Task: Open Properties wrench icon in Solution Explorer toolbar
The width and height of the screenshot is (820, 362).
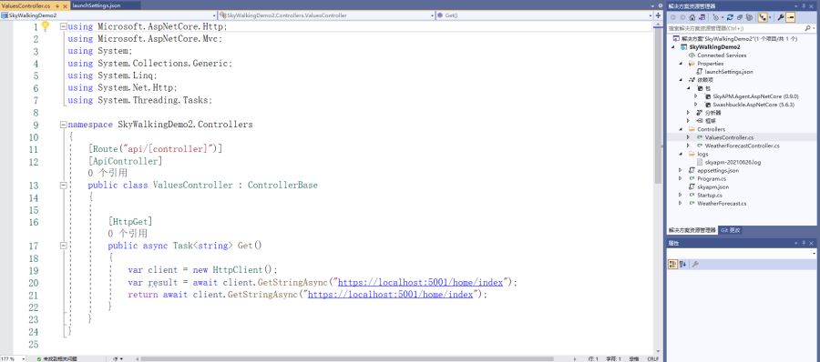Action: pyautogui.click(x=780, y=17)
